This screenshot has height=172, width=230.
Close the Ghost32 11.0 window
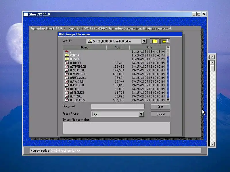click(x=204, y=14)
